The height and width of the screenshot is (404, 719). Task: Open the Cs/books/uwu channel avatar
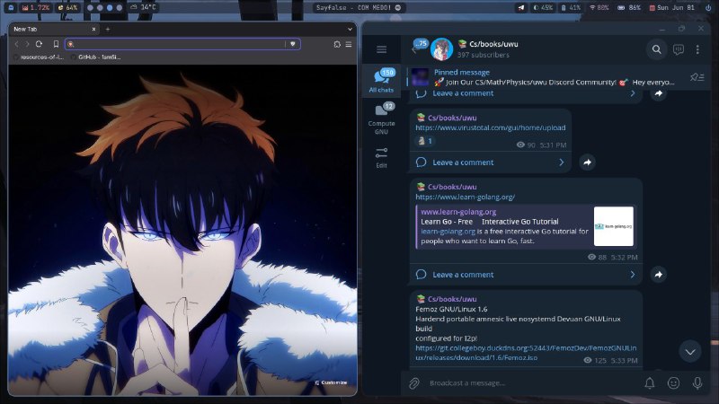(441, 49)
